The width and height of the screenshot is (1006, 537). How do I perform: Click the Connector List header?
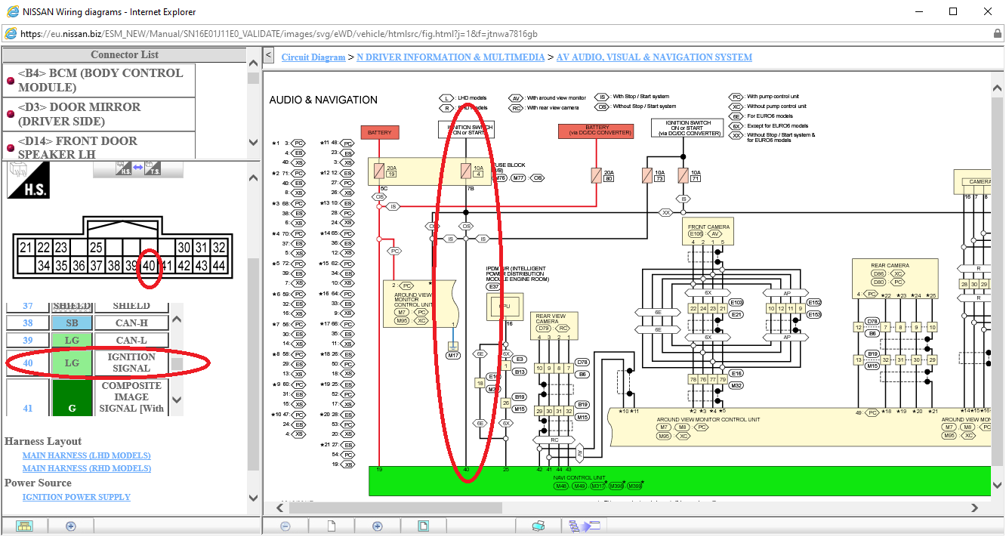[x=125, y=54]
